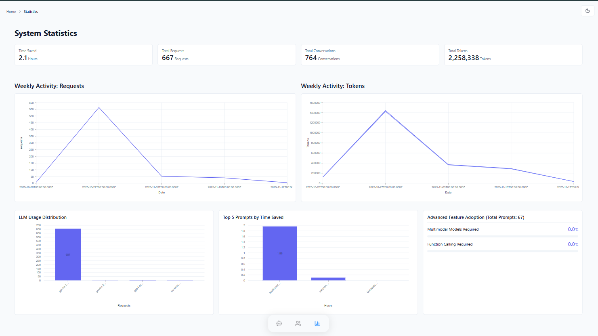Select the highlighted statistics bar-chart icon
The width and height of the screenshot is (598, 336).
317,323
